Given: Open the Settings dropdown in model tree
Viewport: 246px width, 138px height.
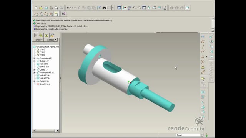Looking at the screenshot, I should tap(51, 40).
